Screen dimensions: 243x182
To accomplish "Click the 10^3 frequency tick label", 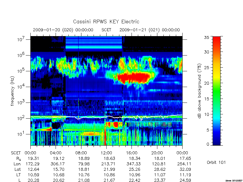I will [21, 102].
